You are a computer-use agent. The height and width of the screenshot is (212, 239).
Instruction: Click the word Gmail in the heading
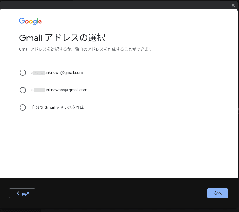tap(30, 38)
